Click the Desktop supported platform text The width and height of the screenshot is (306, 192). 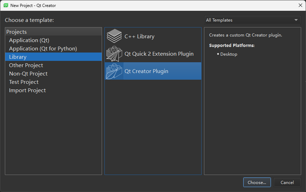(229, 54)
